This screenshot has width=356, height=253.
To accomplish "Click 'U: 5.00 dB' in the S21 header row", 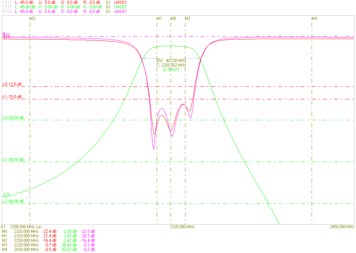I will 48,7.
